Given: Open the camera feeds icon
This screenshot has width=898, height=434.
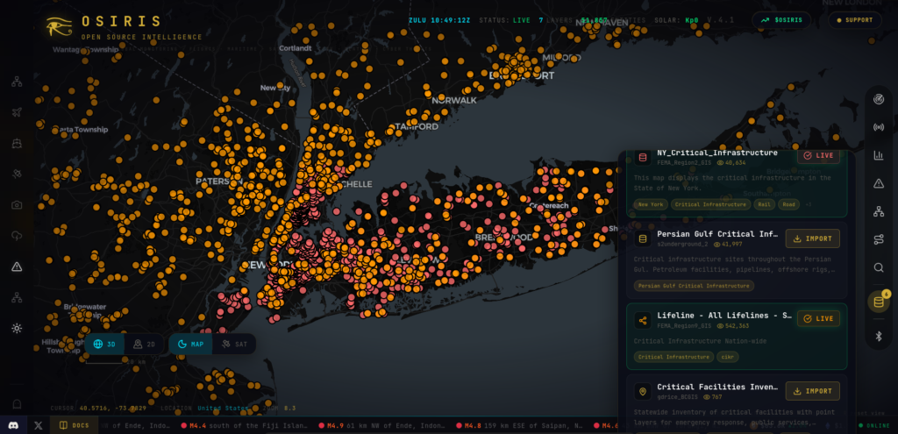Looking at the screenshot, I should 17,205.
